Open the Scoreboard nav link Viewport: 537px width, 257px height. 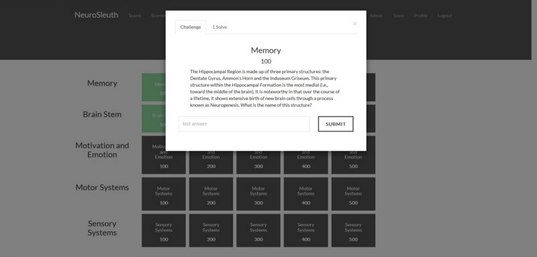coord(158,15)
